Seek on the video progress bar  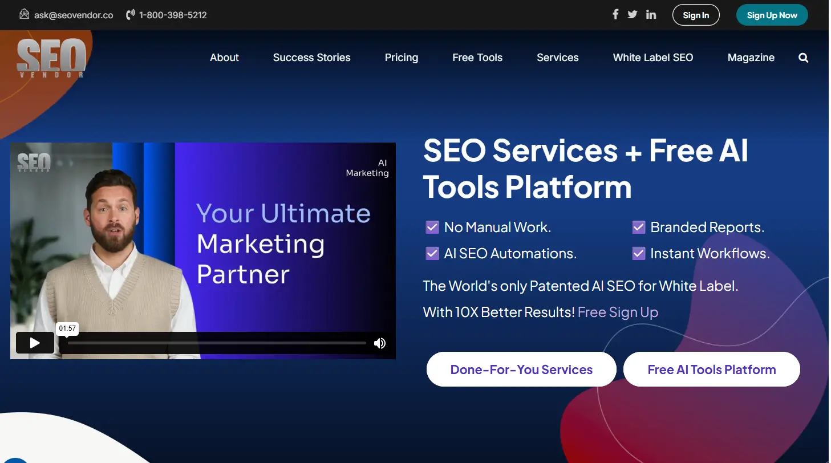tap(217, 343)
